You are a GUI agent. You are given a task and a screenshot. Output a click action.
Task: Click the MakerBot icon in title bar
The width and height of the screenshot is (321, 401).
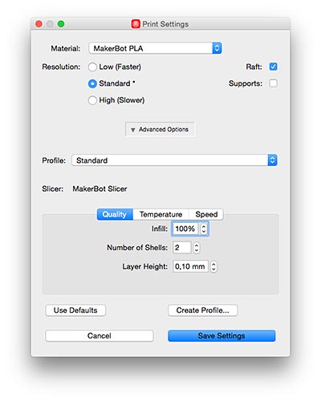click(x=136, y=24)
